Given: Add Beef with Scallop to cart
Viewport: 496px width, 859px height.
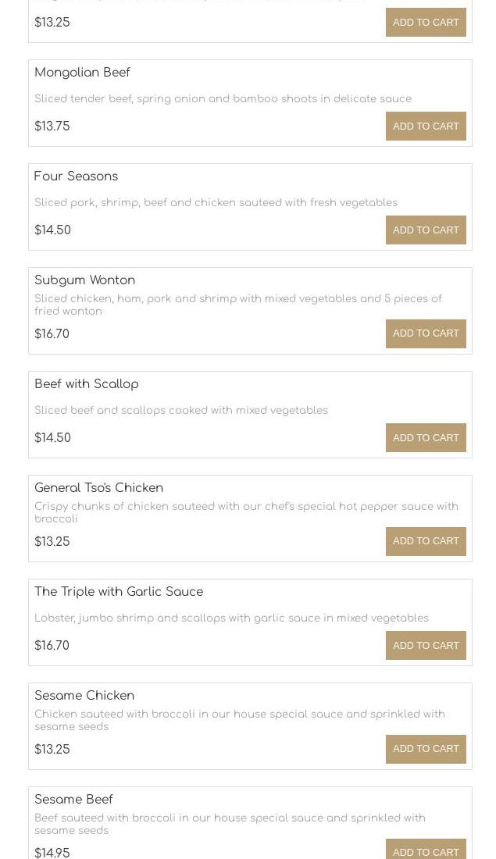Looking at the screenshot, I should coord(426,438).
